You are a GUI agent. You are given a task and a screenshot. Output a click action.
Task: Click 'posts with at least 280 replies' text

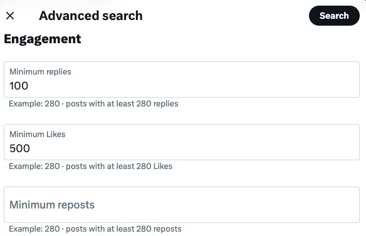click(122, 103)
